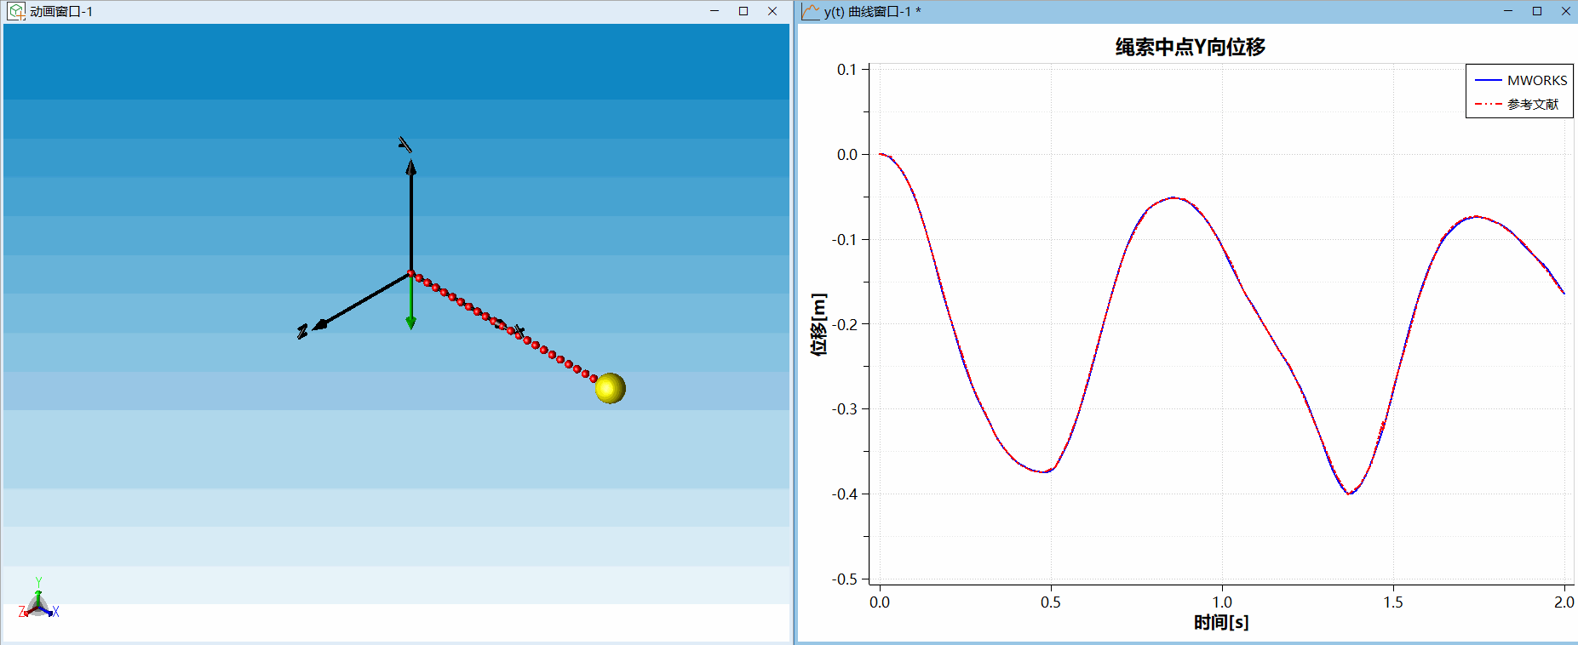This screenshot has width=1578, height=645.
Task: Click the y(t) 曲线窗口-1 title text
Action: point(873,11)
